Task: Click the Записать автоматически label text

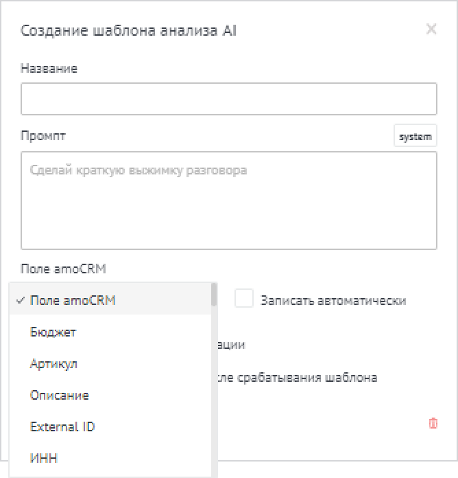Action: tap(333, 301)
